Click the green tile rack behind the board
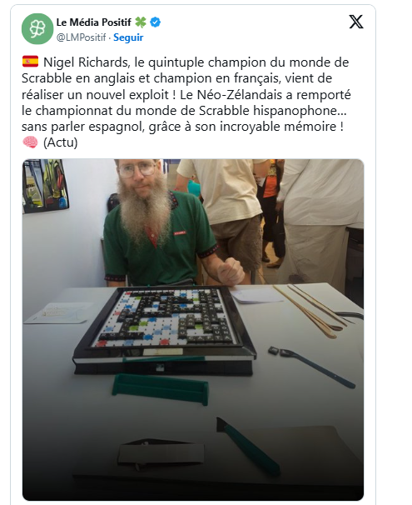Screen dimensions: 412x505 (161, 388)
